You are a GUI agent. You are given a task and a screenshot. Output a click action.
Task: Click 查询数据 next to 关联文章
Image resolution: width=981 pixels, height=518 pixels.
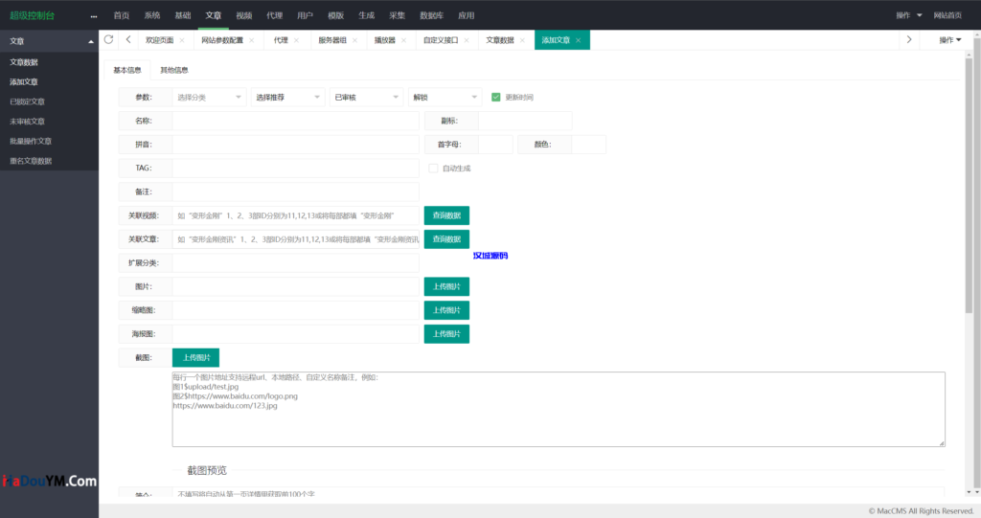[x=446, y=239]
